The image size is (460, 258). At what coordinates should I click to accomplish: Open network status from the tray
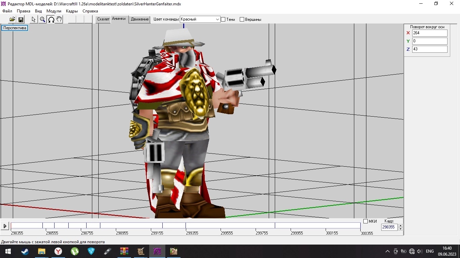tap(412, 251)
